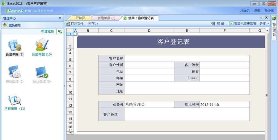The height and width of the screenshot is (140, 278).
Task: Click the vertical scrollbar up arrow
Action: [x=267, y=31]
